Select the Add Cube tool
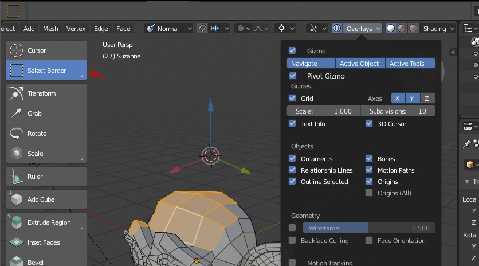 [46, 199]
